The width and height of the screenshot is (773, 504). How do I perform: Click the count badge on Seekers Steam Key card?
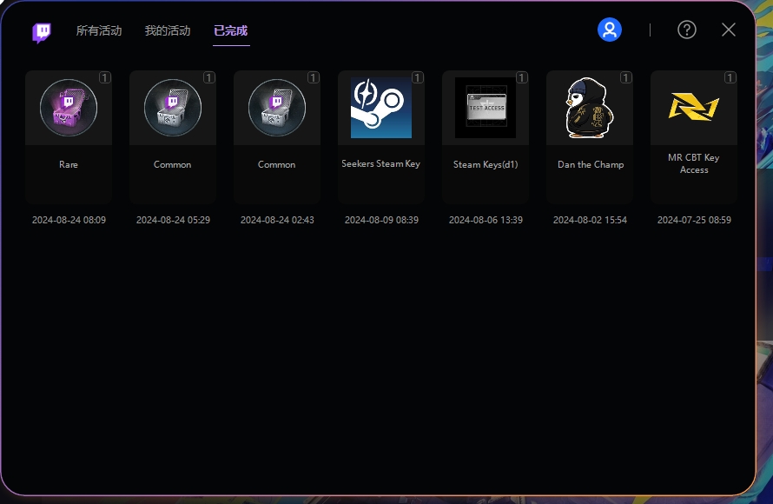click(x=418, y=77)
